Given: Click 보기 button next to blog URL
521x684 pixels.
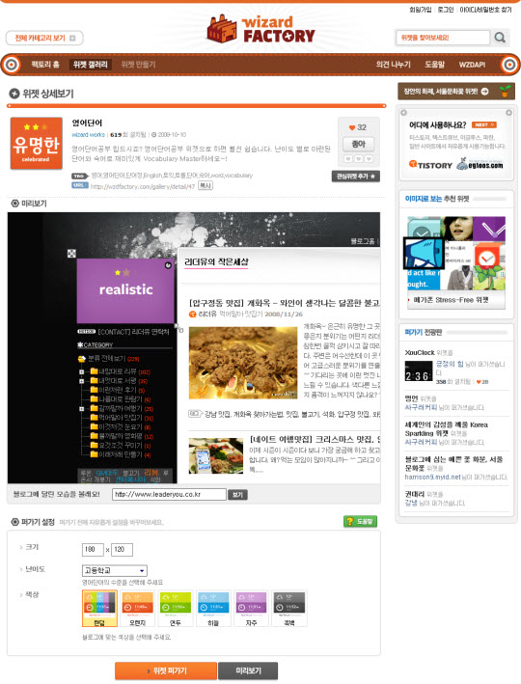Looking at the screenshot, I should [x=237, y=495].
